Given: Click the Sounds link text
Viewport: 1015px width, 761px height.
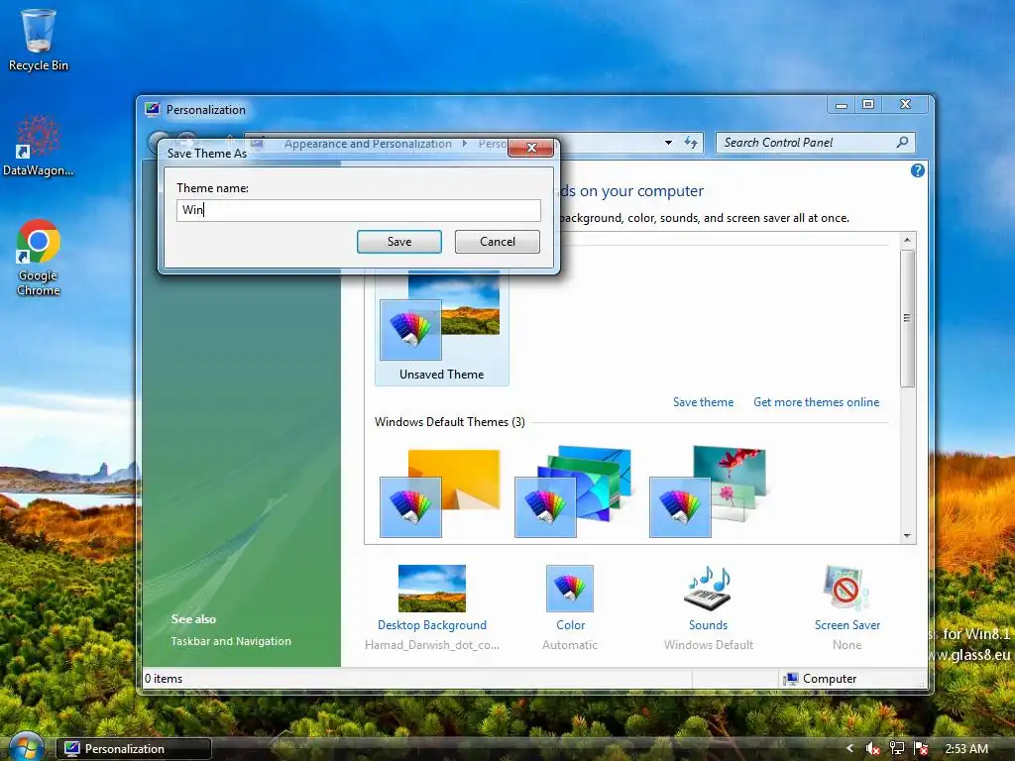Looking at the screenshot, I should [708, 625].
